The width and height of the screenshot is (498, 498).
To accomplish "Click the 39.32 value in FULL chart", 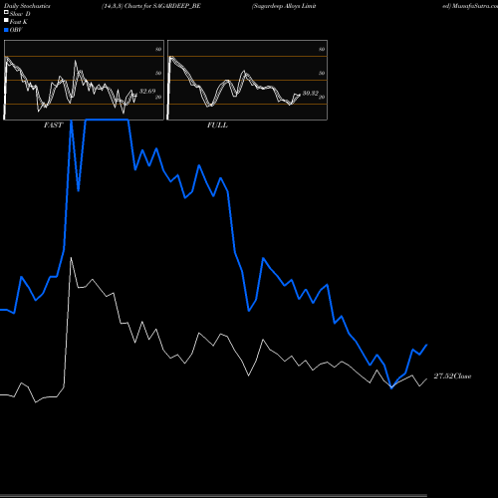I will [x=311, y=94].
